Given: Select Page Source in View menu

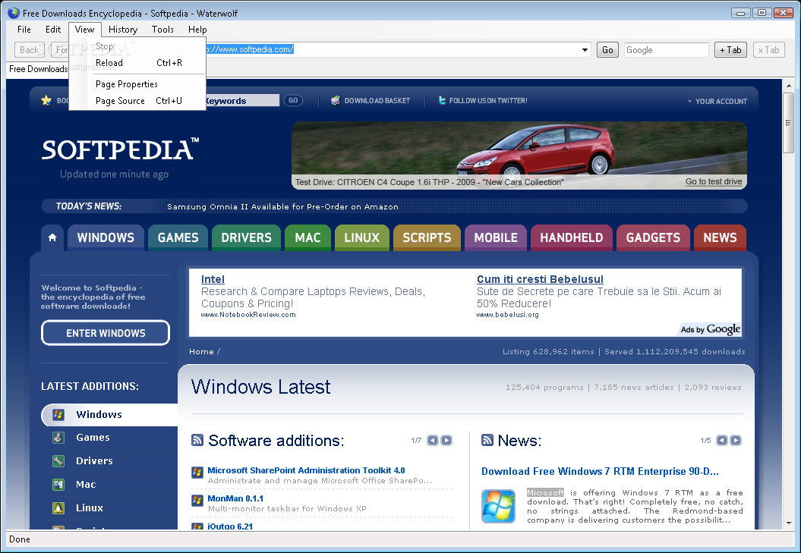Looking at the screenshot, I should tap(137, 101).
